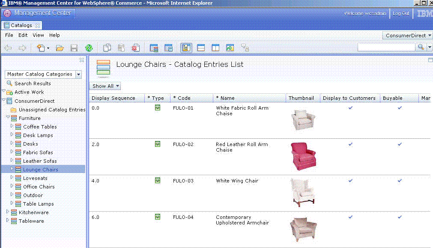The image size is (433, 248).
Task: Close the explorer pane with its X
Action: coord(82,60)
